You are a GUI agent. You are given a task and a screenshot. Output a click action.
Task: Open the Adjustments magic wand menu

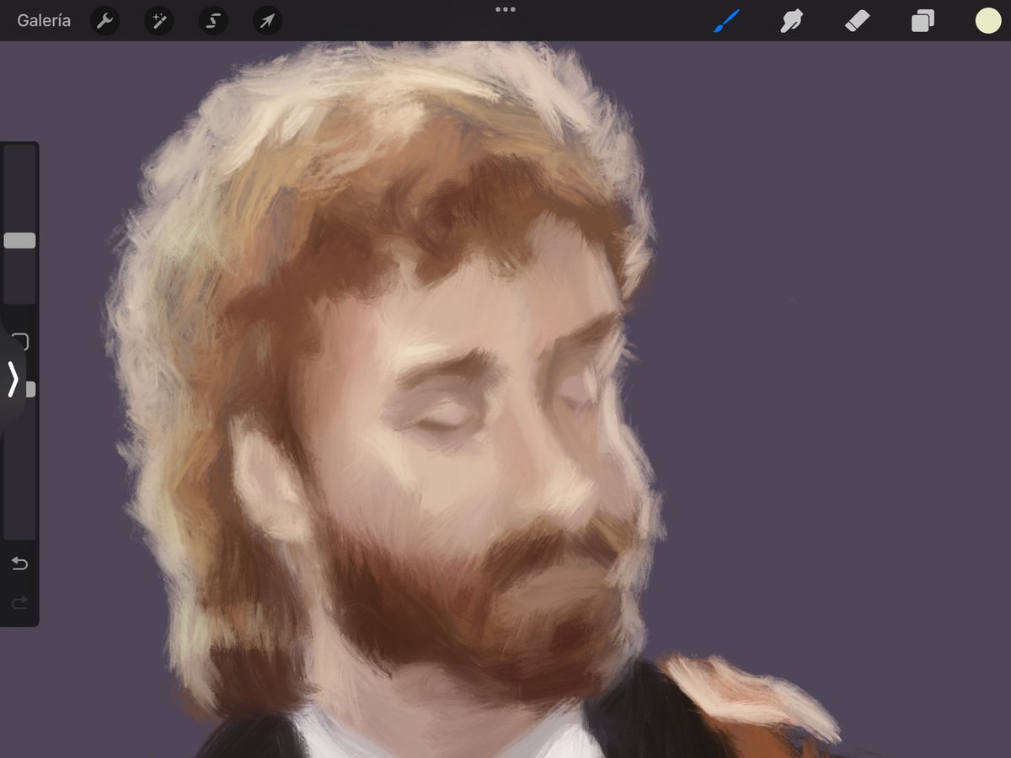click(158, 21)
